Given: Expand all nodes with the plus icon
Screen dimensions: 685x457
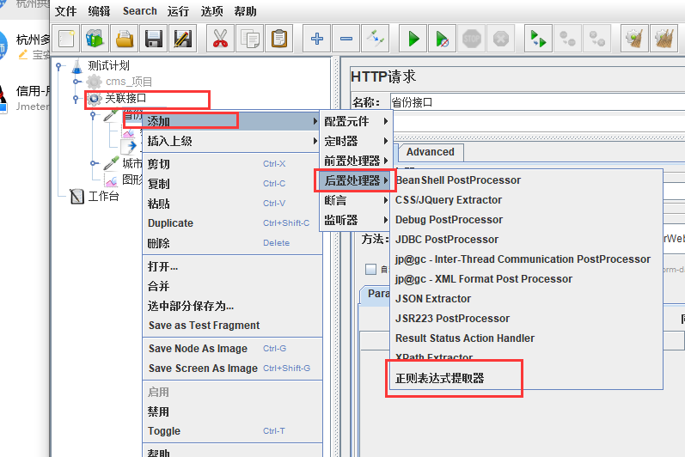Looking at the screenshot, I should [x=317, y=39].
